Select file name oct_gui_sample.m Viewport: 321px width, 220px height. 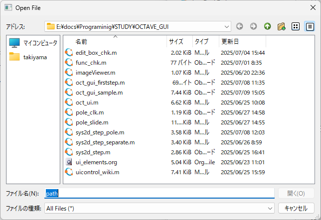99,93
